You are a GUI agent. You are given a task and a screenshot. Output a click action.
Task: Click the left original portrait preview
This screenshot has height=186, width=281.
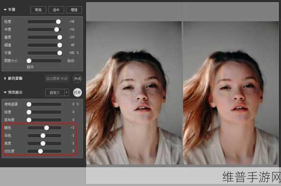pyautogui.click(x=134, y=93)
